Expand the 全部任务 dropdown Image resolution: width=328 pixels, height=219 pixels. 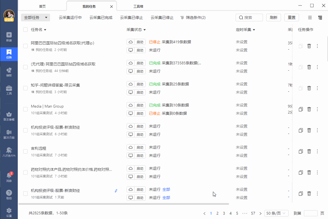coord(36,18)
